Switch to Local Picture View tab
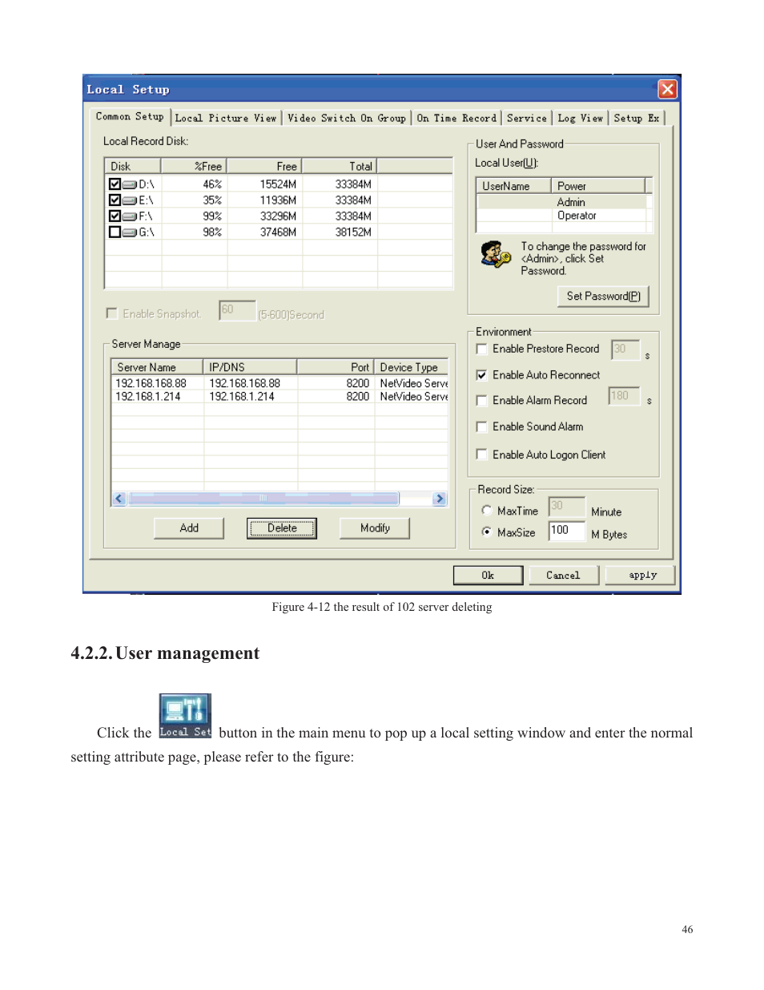Viewport: 764px width, 990px height. 226,118
